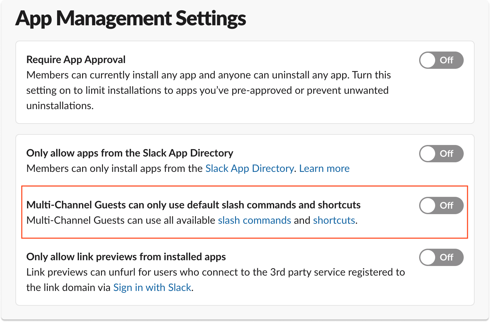Click the Learn more link
This screenshot has width=490, height=322.
pyautogui.click(x=324, y=168)
